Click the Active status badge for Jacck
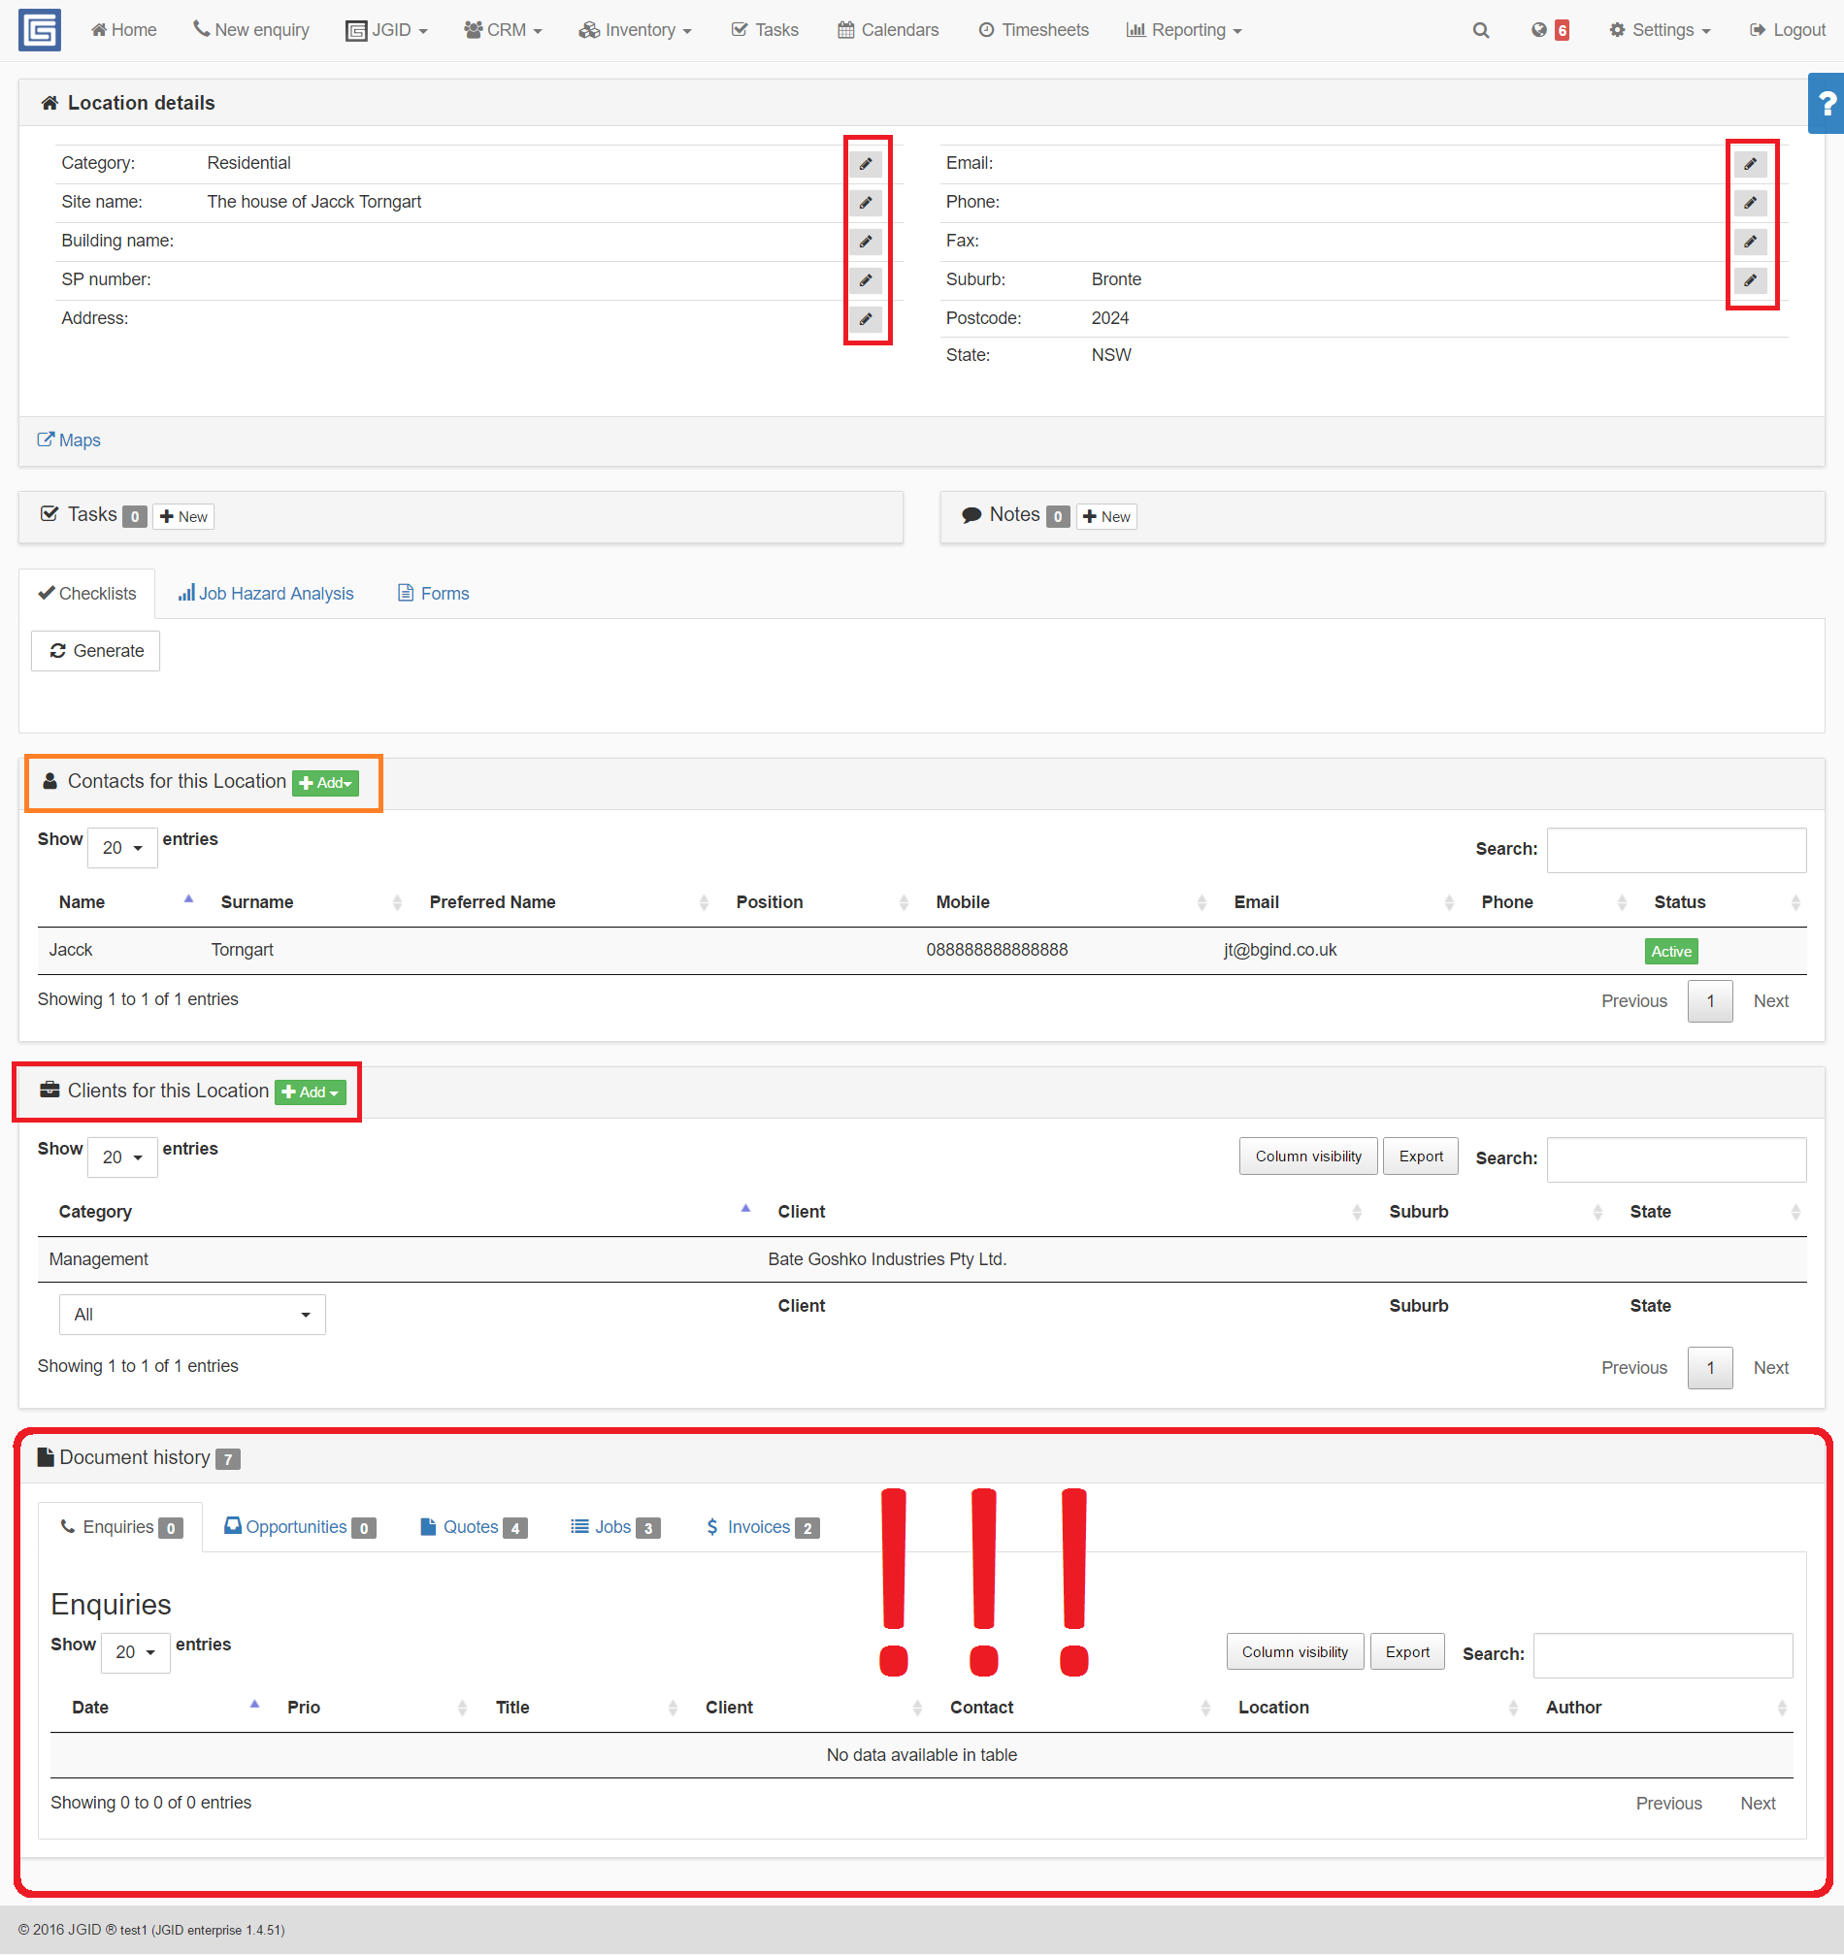 [1671, 952]
